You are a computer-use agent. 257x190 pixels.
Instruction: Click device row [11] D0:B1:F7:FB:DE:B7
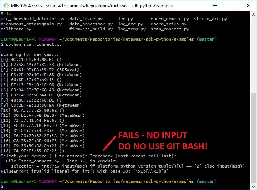pos(43,115)
